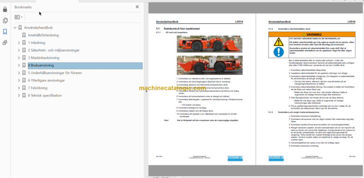Click heading 5.1.2 Kontrollera säkerhetsbältets skick
Image resolution: width=364 pixels, height=178 pixels.
tap(289, 29)
